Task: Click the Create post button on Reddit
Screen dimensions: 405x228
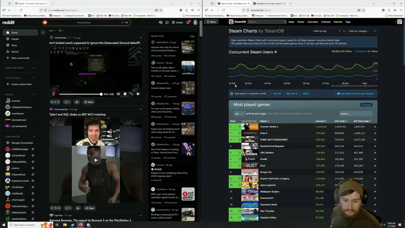Action: click(x=177, y=22)
